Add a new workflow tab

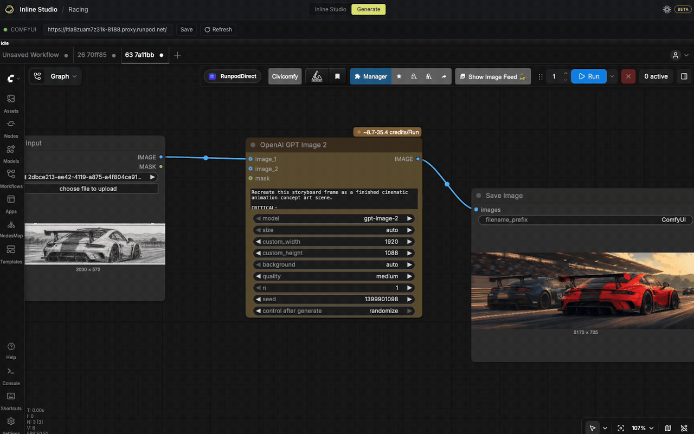coord(177,55)
